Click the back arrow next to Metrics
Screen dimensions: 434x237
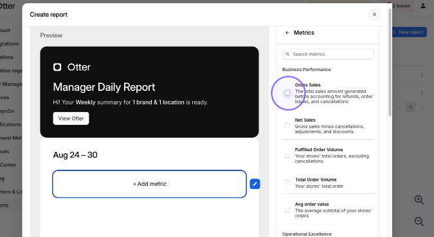[287, 33]
